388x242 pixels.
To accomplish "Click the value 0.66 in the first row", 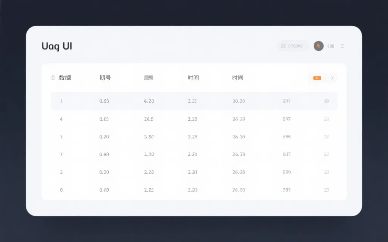I will [105, 101].
